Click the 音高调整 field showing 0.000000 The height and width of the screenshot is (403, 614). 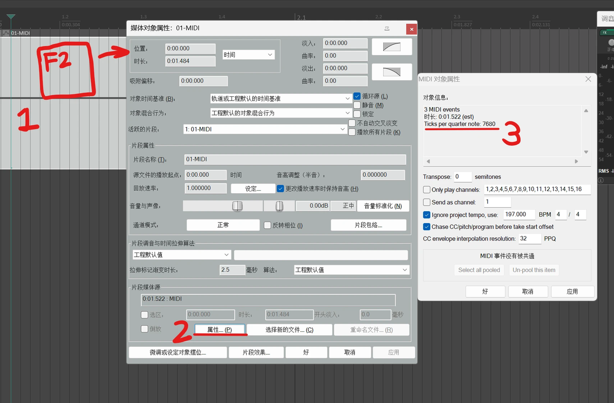point(383,175)
